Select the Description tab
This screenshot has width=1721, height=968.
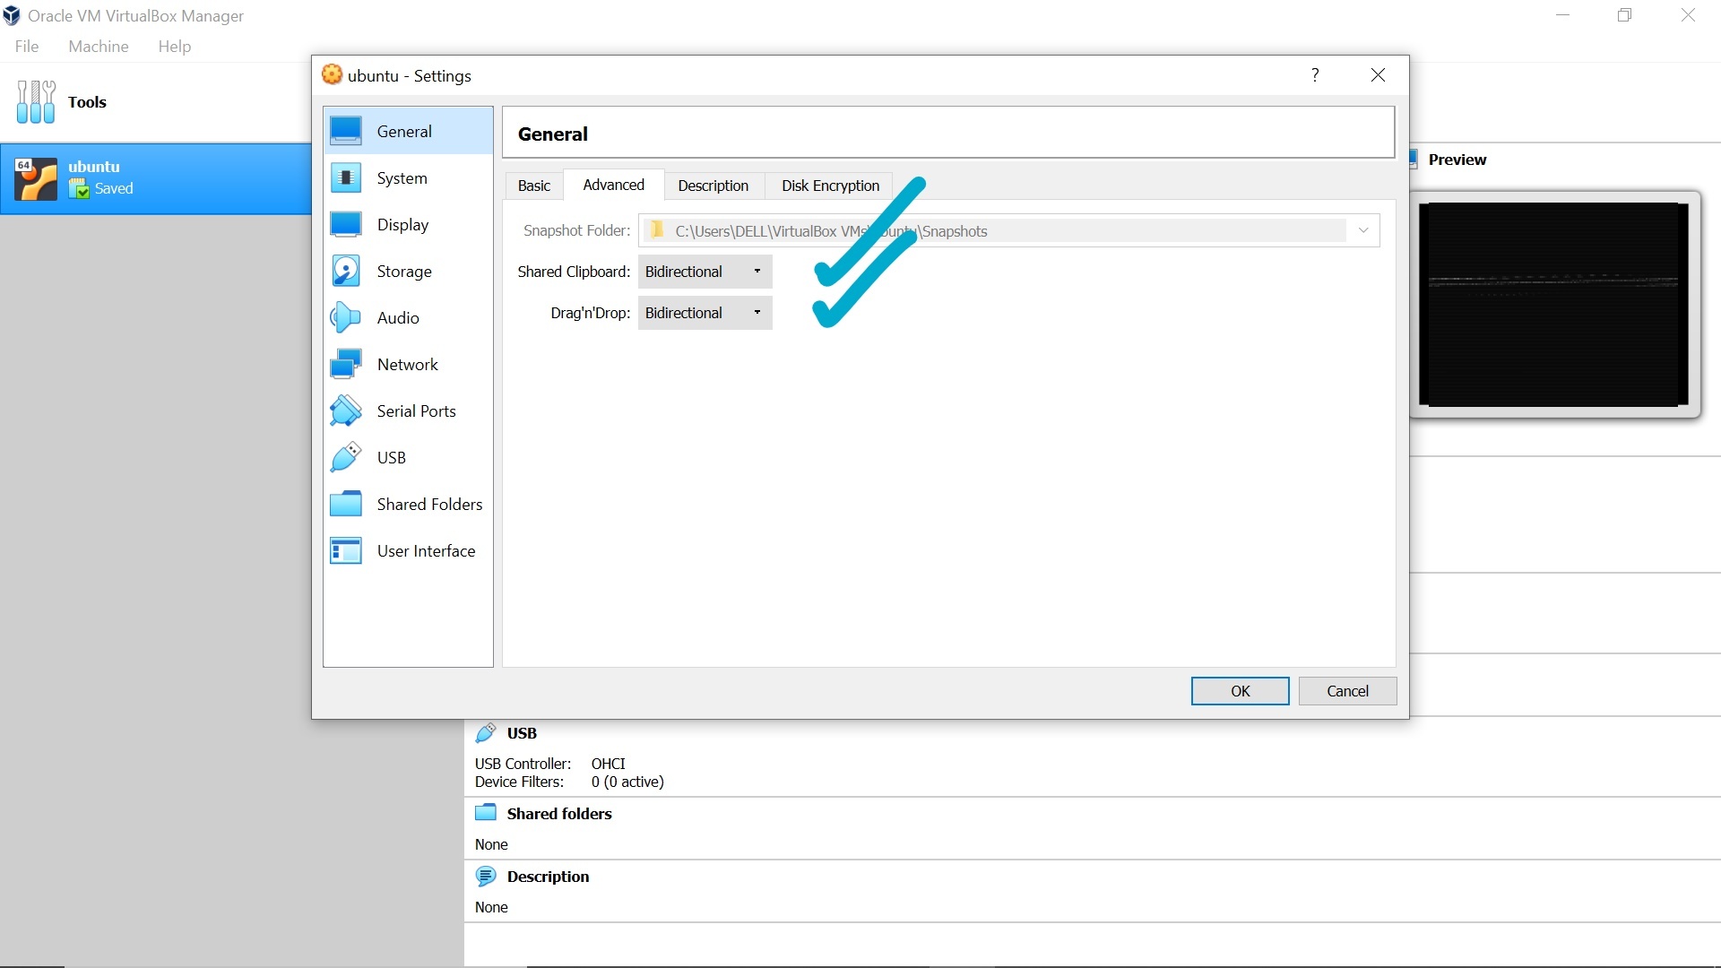tap(713, 185)
